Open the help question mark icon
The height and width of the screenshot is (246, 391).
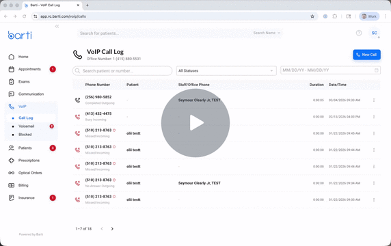coord(359,33)
